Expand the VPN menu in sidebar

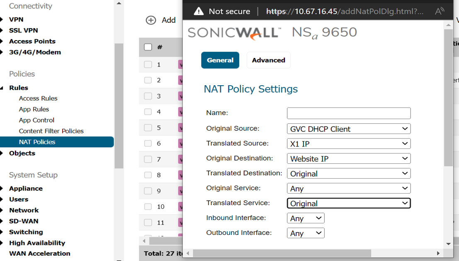click(16, 19)
